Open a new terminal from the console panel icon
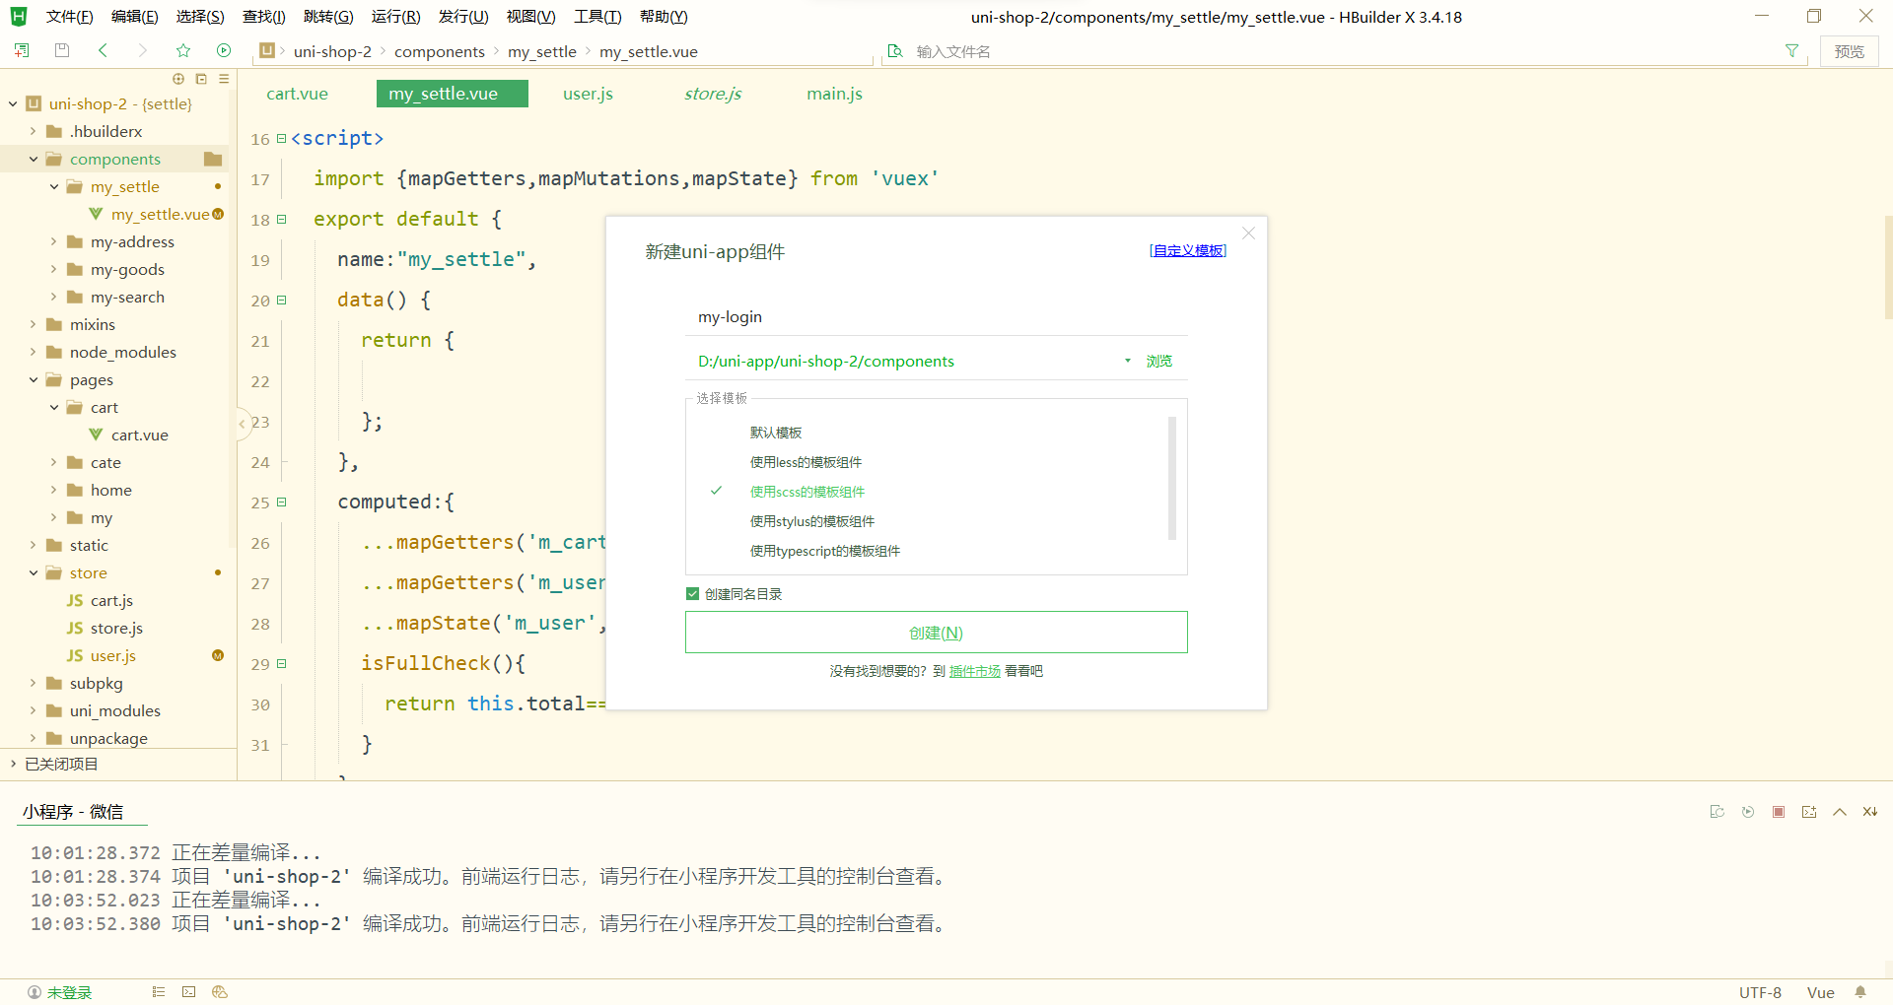Screen dimensions: 1893x1005 tap(1809, 811)
